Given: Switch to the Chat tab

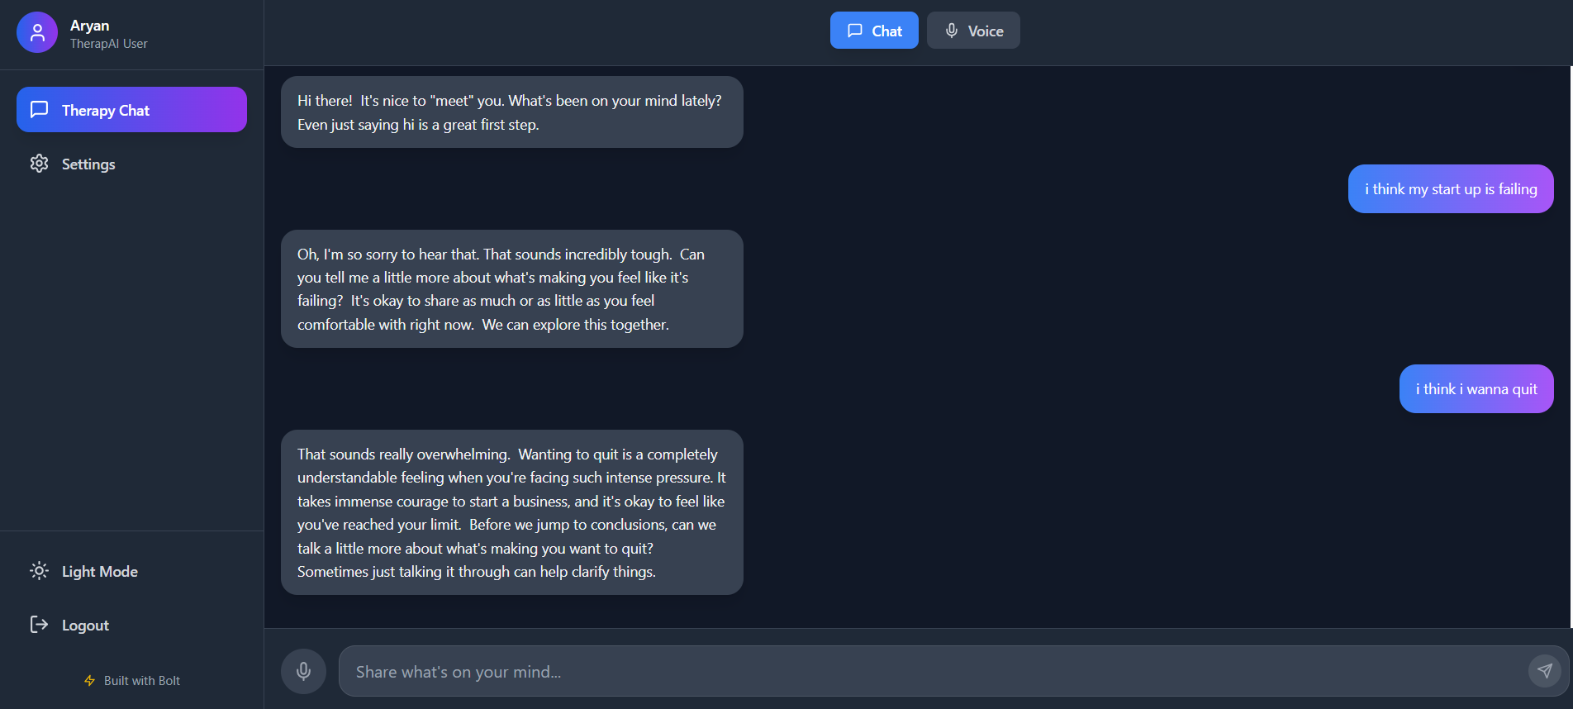Looking at the screenshot, I should 874,30.
